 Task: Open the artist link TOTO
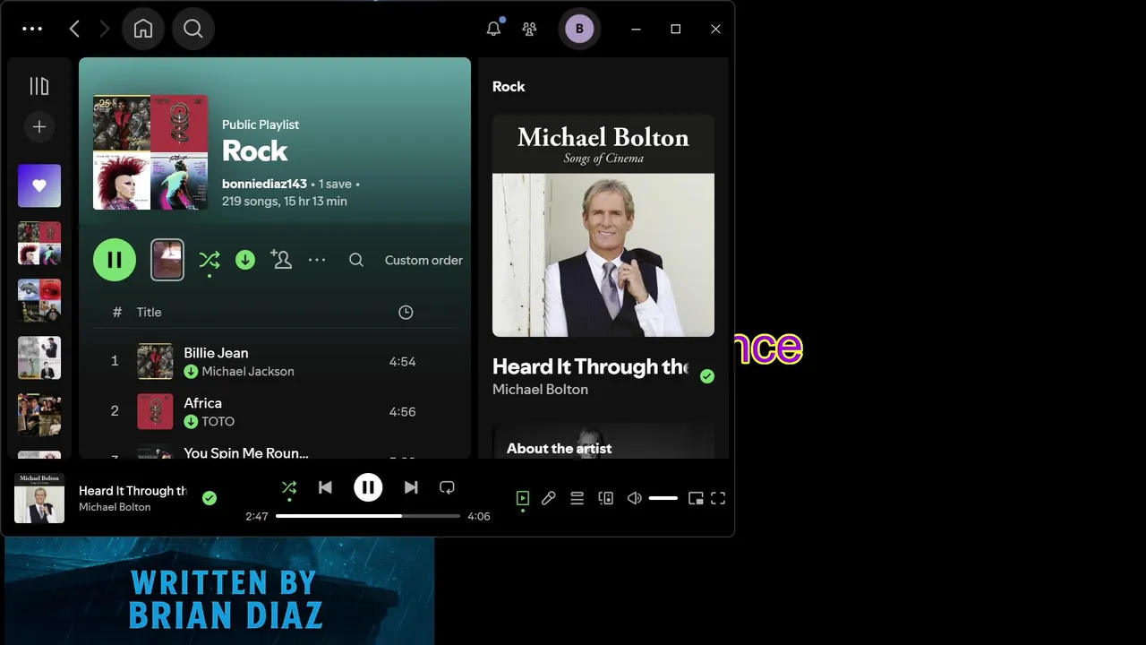(x=218, y=421)
